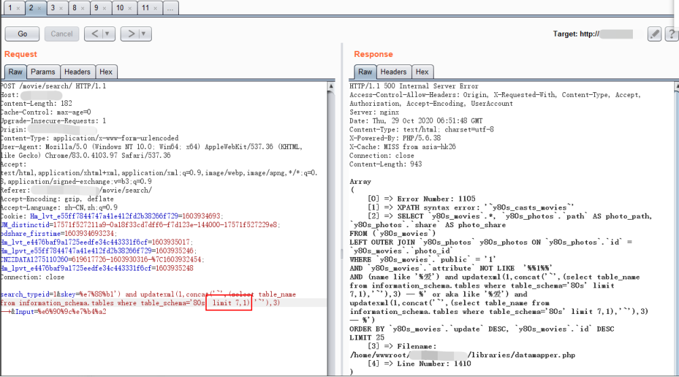Click the Accept-Encoding: gzip, deflate line
The width and height of the screenshot is (679, 377).
[57, 199]
